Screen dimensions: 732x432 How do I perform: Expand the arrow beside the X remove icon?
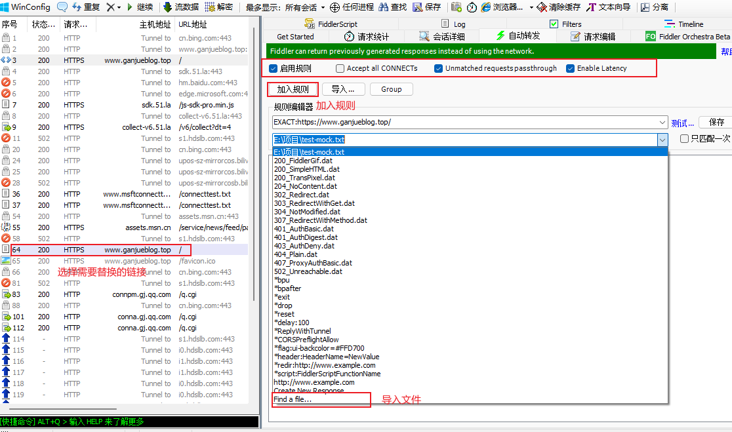click(119, 7)
